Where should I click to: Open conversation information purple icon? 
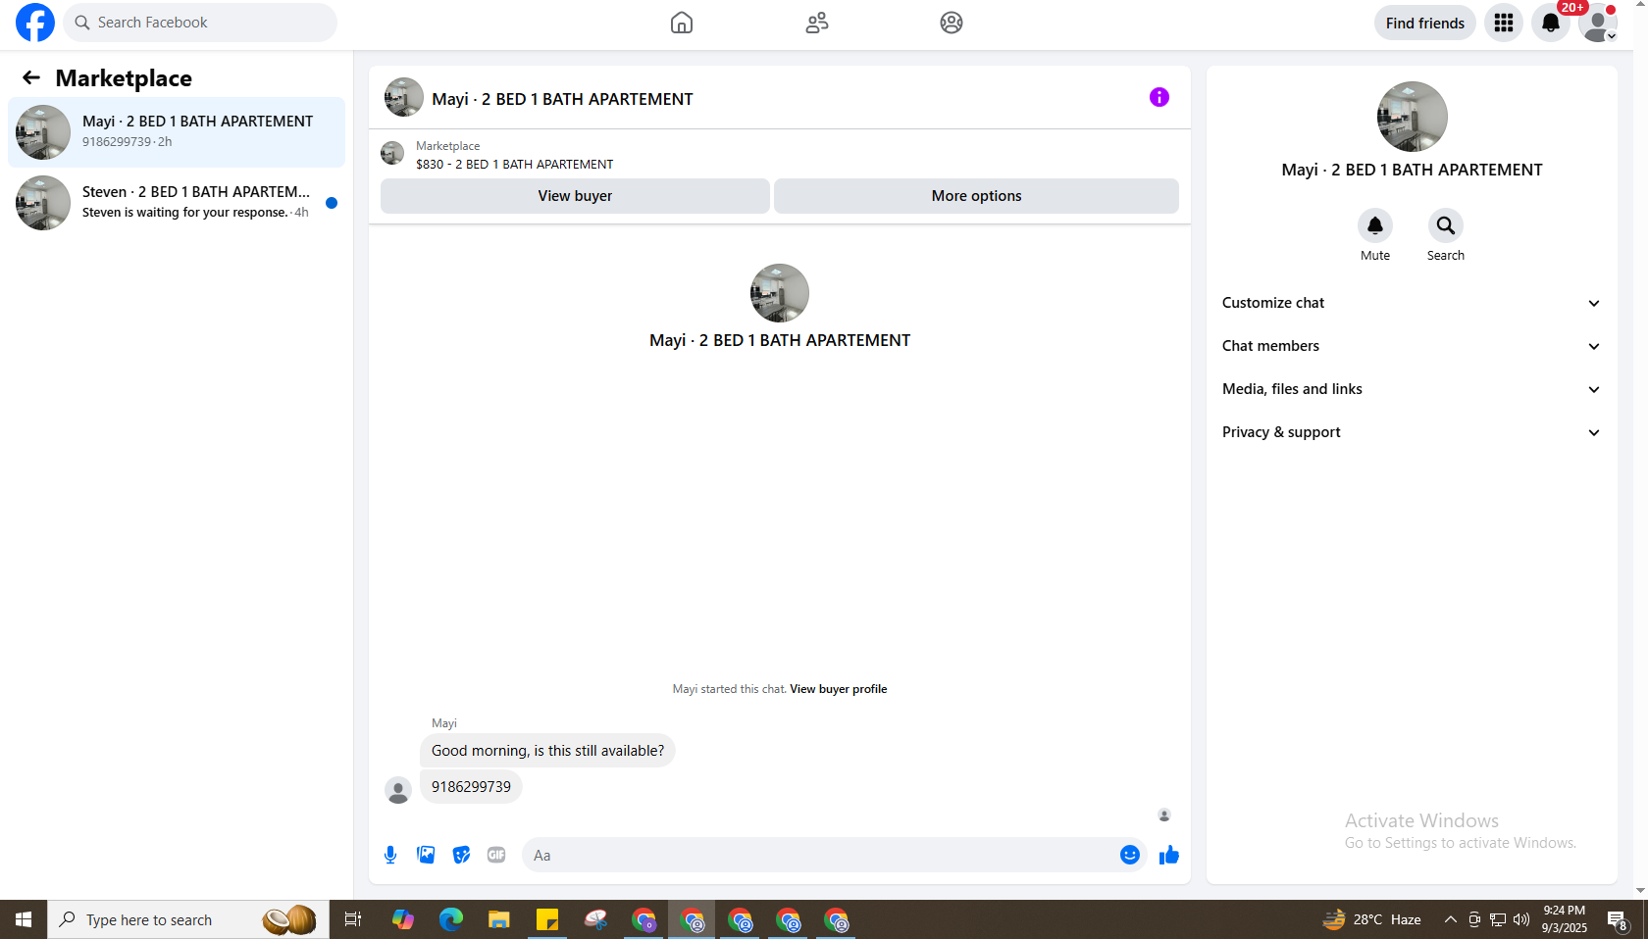pos(1159,97)
